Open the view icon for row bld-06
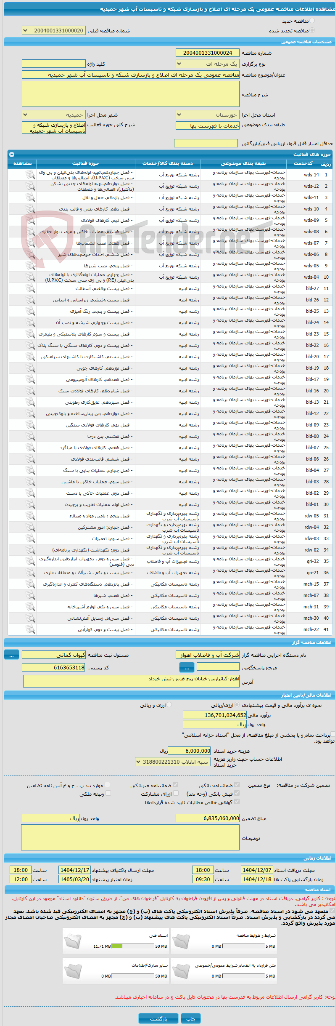This screenshot has width=335, height=1026. (30, 459)
